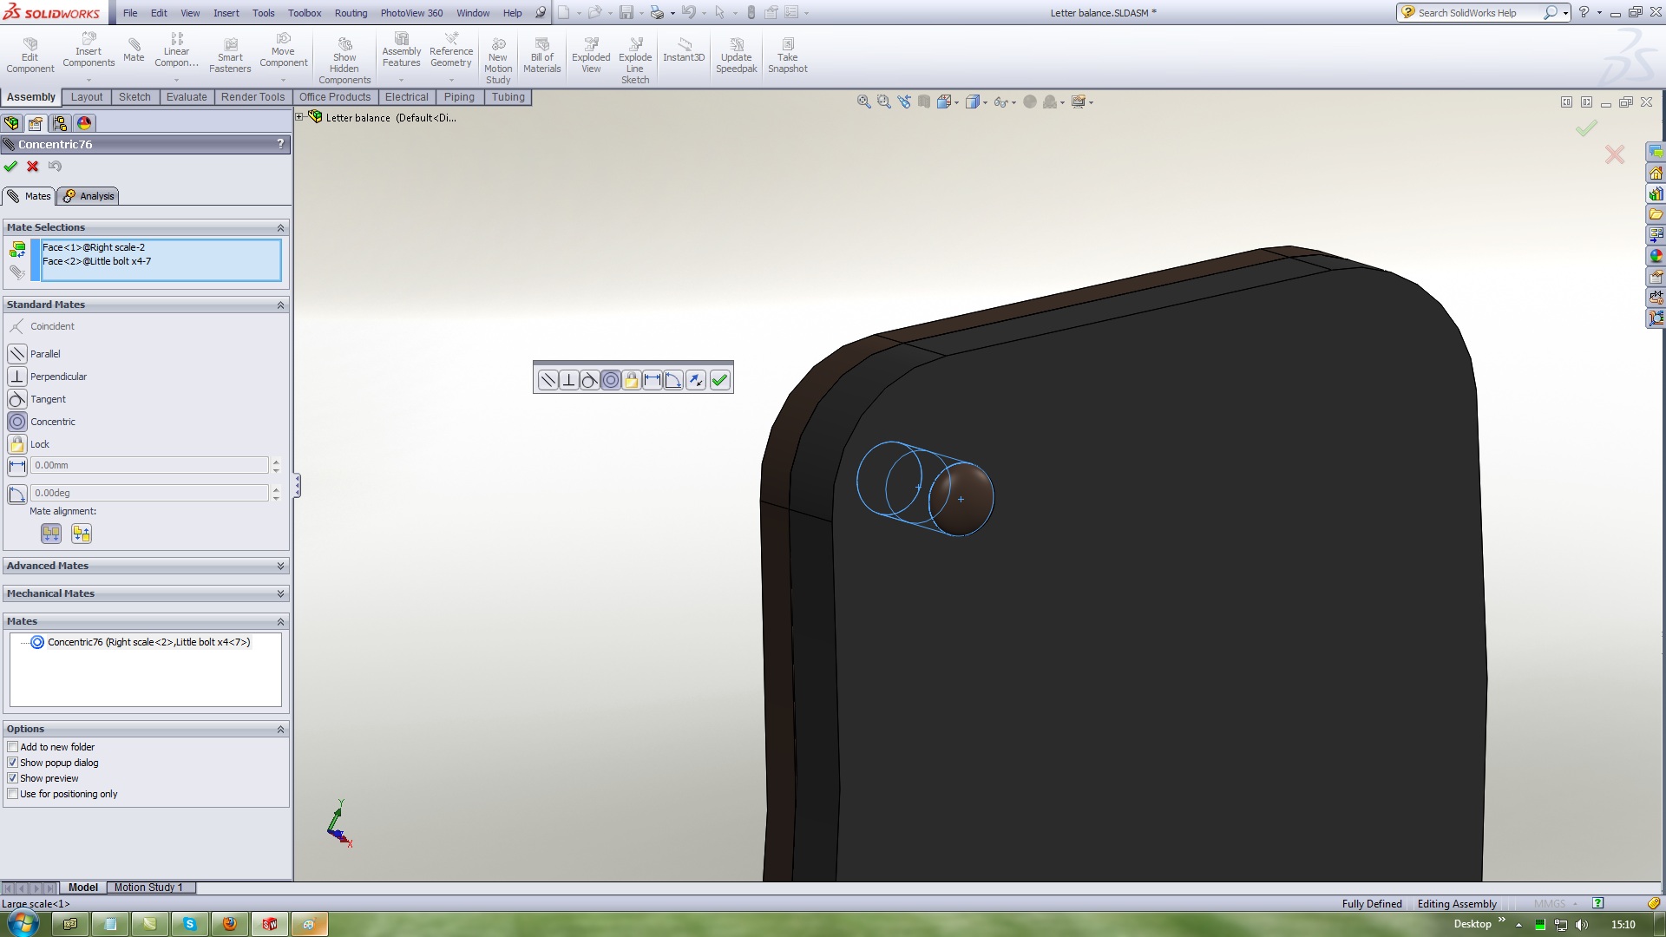Choose Lock mate in popup toolbar
The height and width of the screenshot is (937, 1666).
(632, 380)
